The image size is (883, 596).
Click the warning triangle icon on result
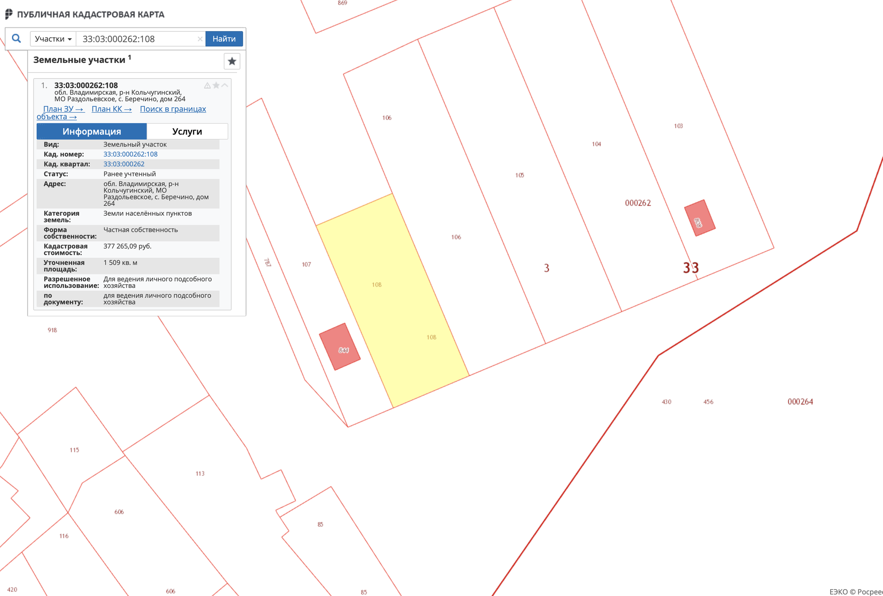pos(207,86)
